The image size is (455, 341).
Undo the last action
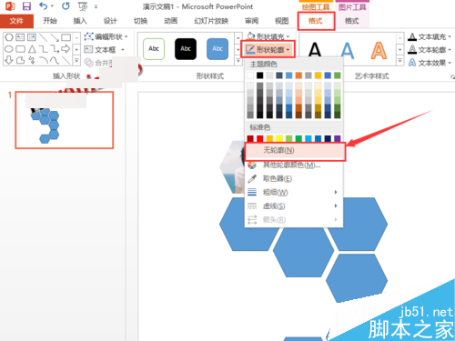point(44,6)
